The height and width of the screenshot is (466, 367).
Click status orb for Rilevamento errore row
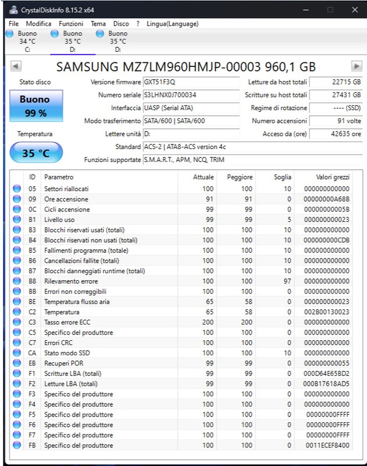(x=17, y=281)
